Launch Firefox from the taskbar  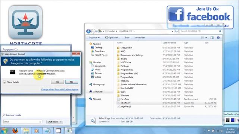[15, 131]
